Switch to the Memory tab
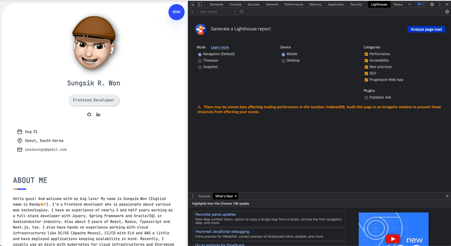 pyautogui.click(x=315, y=4)
